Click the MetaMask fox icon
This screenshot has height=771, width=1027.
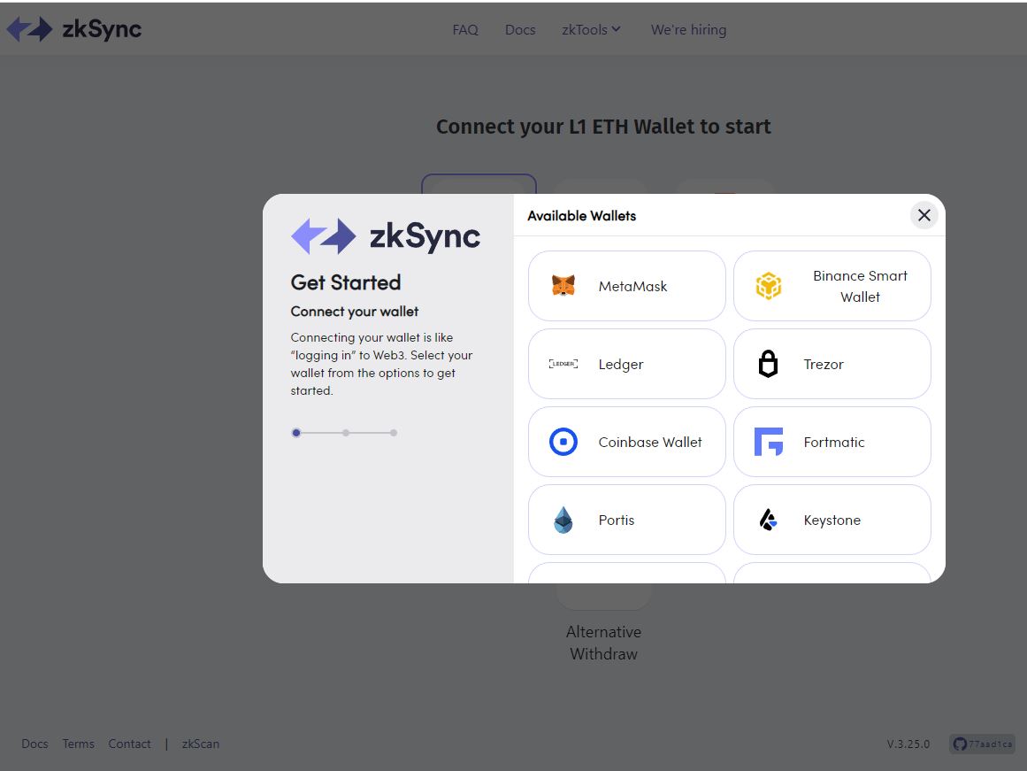[563, 286]
